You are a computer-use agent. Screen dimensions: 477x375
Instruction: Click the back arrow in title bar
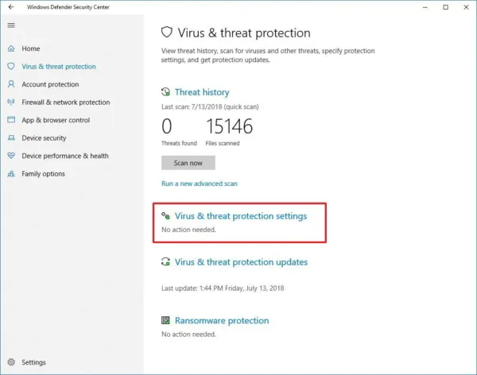click(11, 7)
